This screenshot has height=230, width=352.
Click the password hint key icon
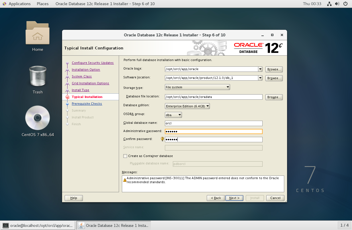pyautogui.click(x=162, y=139)
